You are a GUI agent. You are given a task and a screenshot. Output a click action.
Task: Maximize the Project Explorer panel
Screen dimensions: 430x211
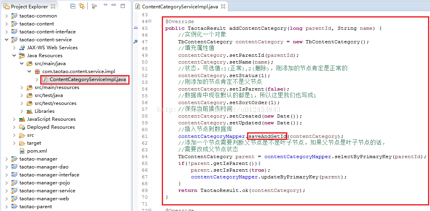(x=123, y=6)
